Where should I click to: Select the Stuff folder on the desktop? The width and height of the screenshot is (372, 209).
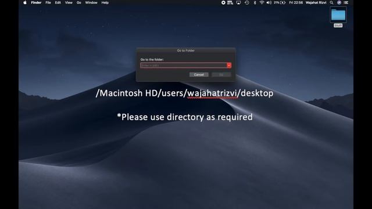[x=338, y=17]
